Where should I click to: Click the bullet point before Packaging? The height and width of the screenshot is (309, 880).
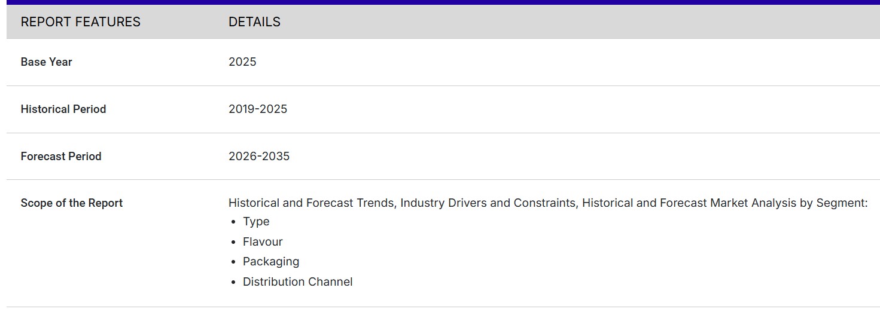(x=234, y=262)
